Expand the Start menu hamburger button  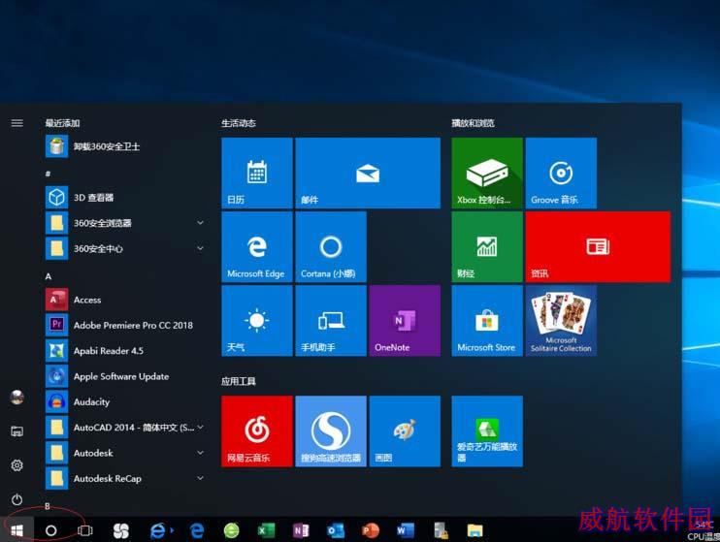pos(17,123)
